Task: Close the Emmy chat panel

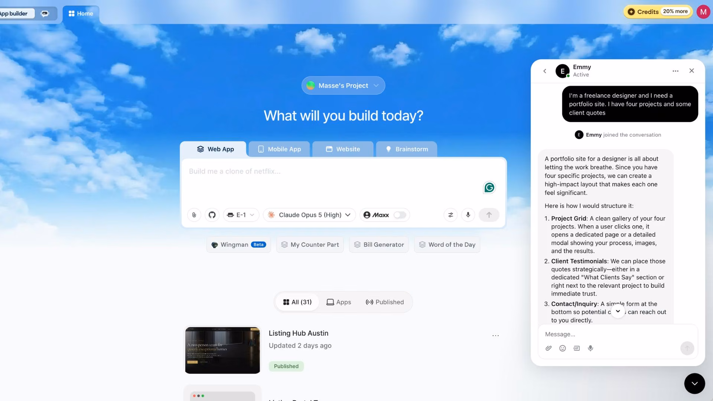Action: (x=691, y=71)
